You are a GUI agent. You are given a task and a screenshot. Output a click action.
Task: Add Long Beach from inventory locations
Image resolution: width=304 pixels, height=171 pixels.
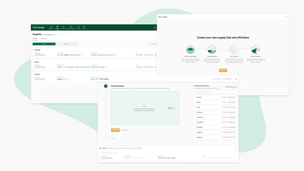click(x=215, y=122)
